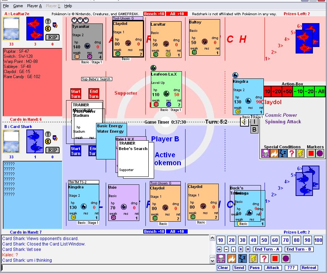Click the T token in Player A's panel
The height and width of the screenshot is (273, 327).
pyautogui.click(x=48, y=21)
